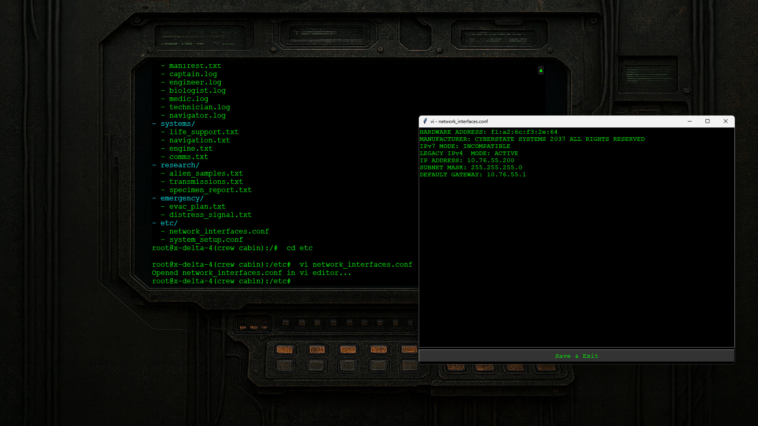
Task: Open the network_interfaces.conf file entry
Action: pyautogui.click(x=219, y=231)
